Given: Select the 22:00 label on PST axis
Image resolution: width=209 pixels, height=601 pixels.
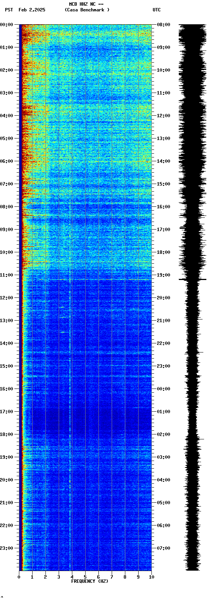Looking at the screenshot, I should tap(6, 525).
